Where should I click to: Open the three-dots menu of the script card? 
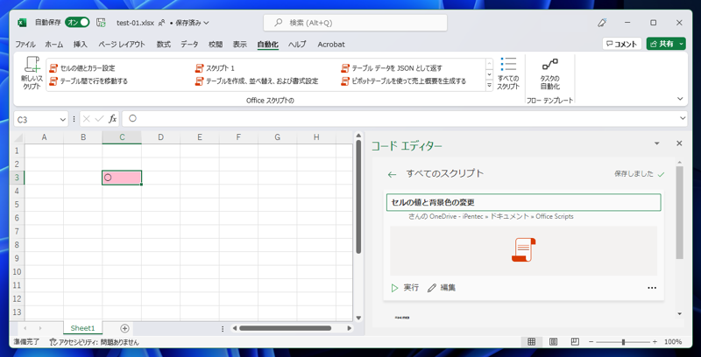click(x=652, y=288)
